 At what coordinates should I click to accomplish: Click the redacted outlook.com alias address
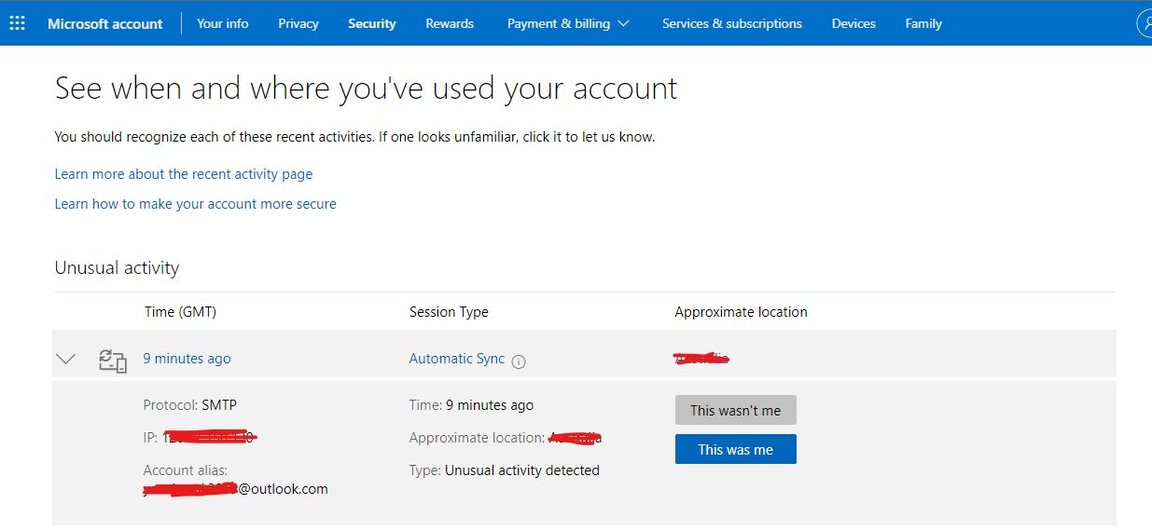click(x=236, y=489)
